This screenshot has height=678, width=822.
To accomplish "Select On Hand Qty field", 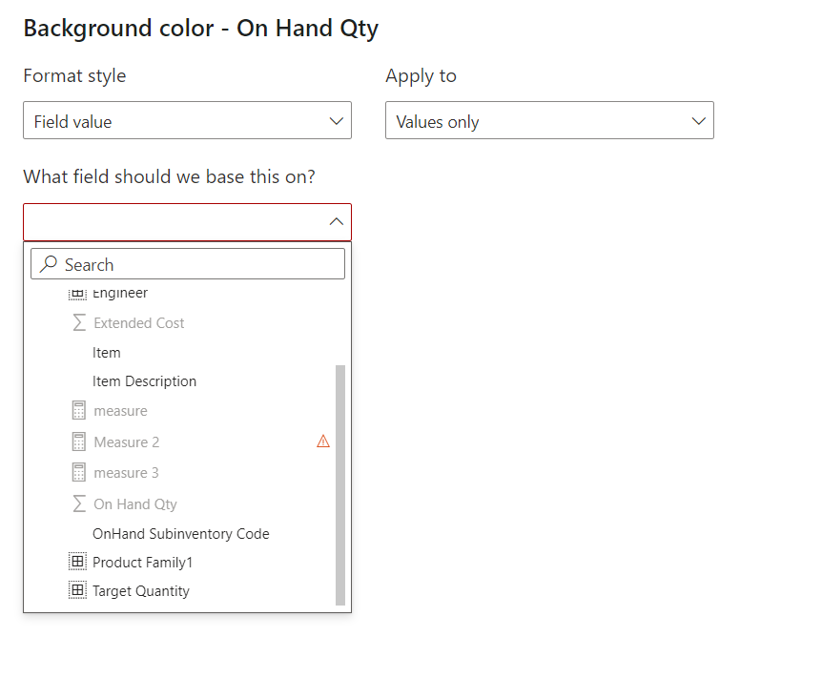I will point(135,504).
